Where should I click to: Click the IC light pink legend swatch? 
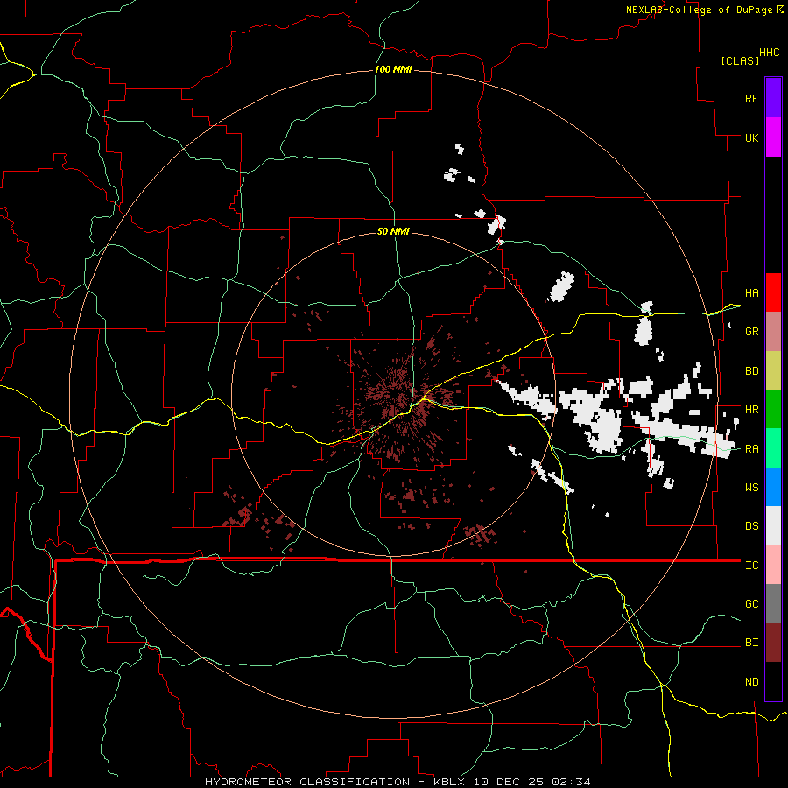[x=773, y=565]
